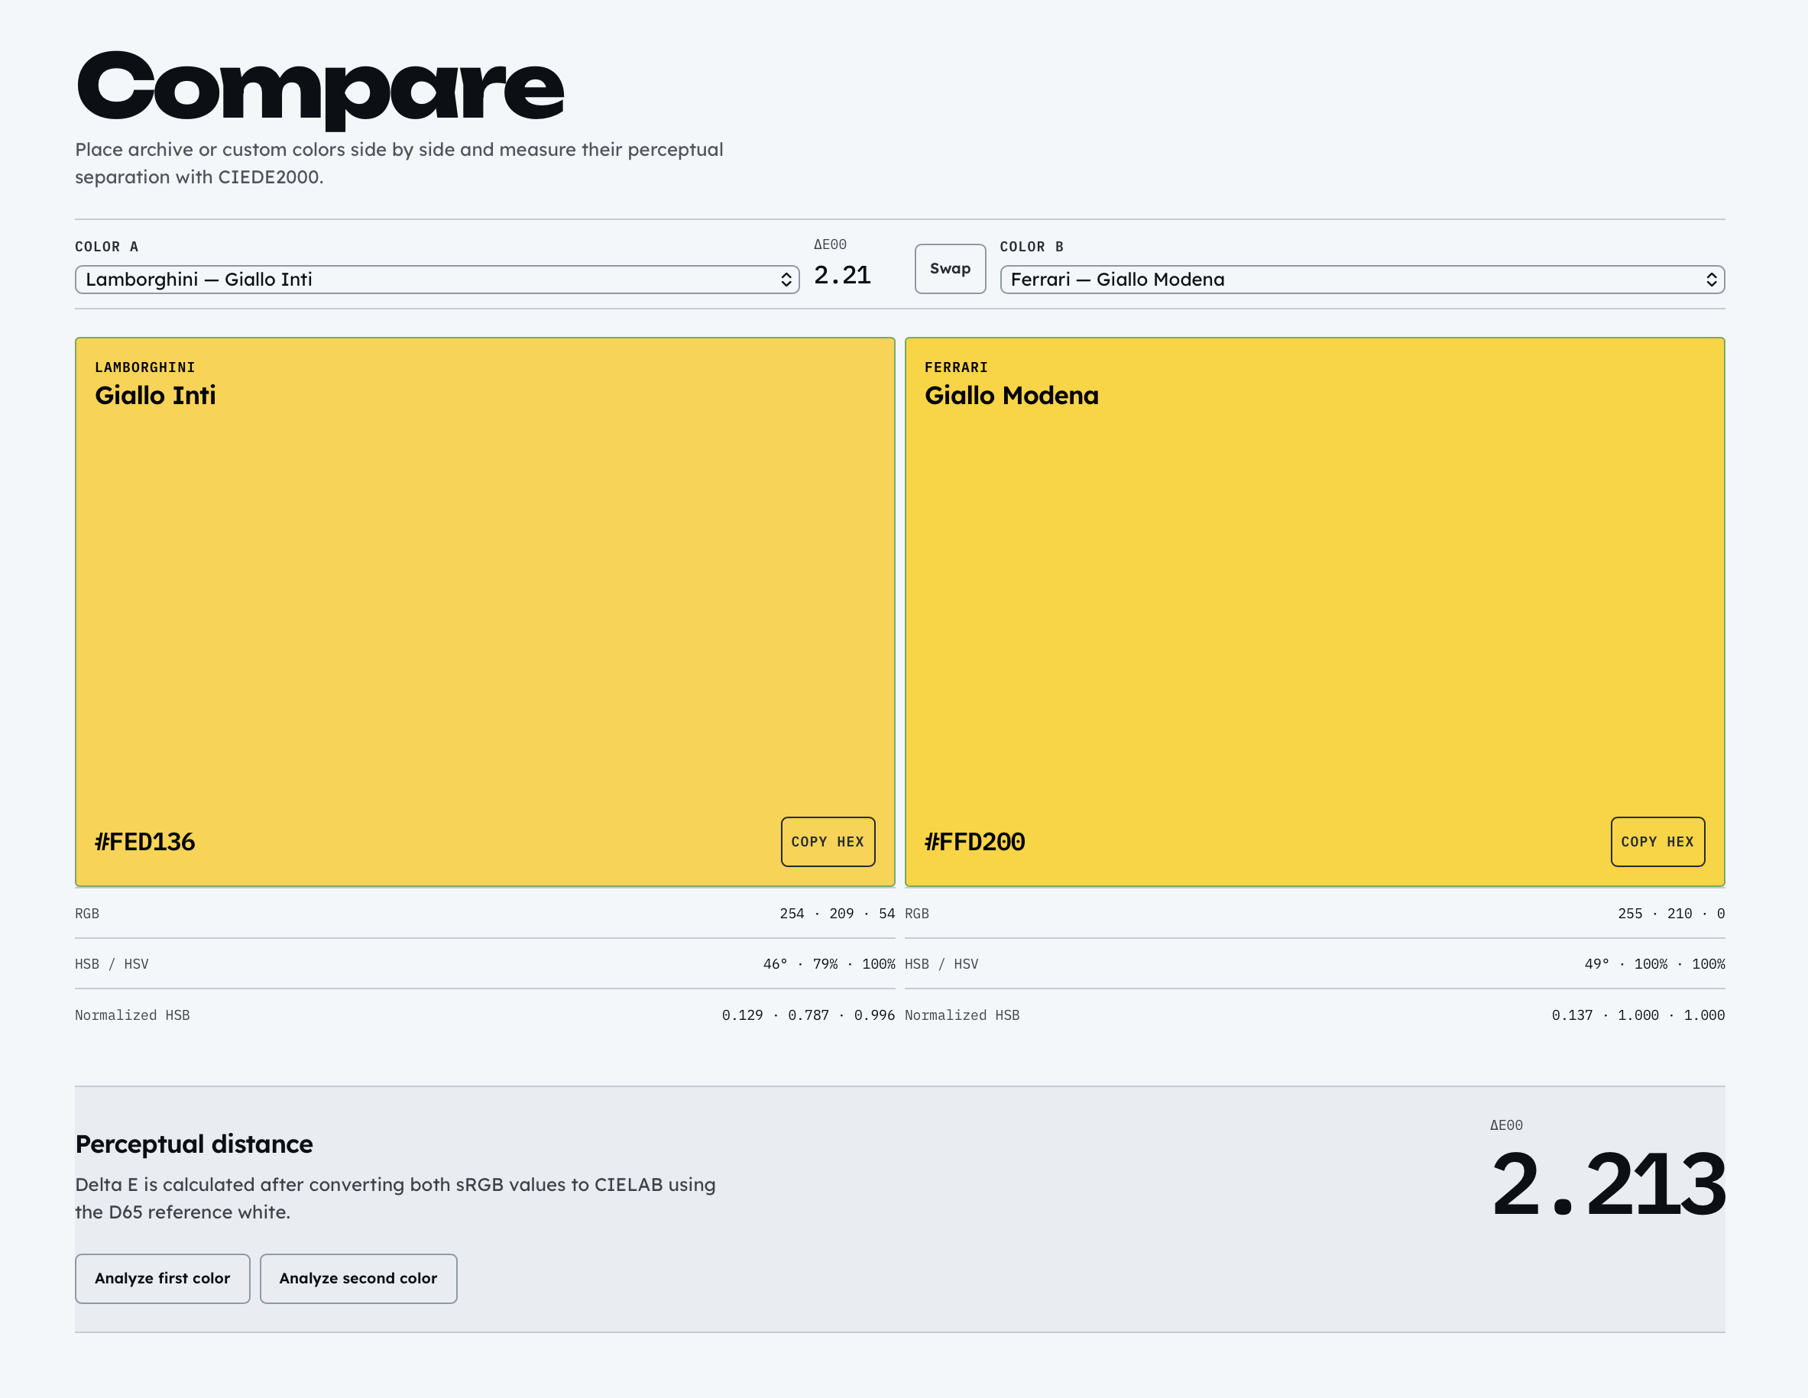This screenshot has height=1398, width=1808.
Task: Click the Perceptual distance heading
Action: [x=194, y=1144]
